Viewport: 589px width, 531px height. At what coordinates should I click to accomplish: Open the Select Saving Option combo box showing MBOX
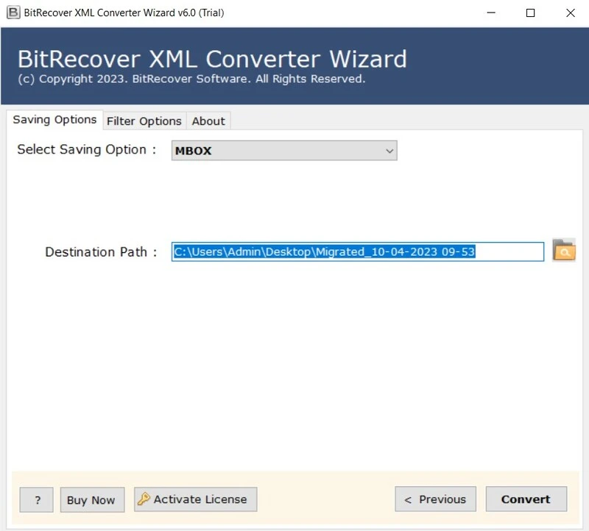click(x=283, y=151)
